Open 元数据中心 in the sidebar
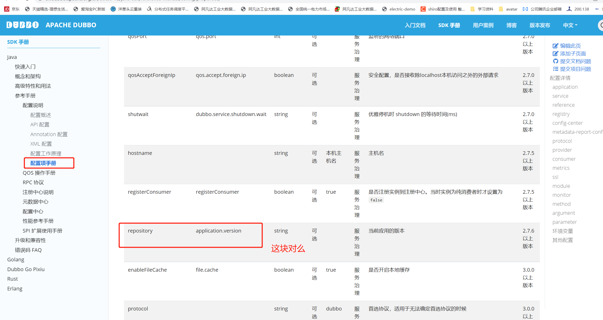Image resolution: width=603 pixels, height=320 pixels. point(36,202)
